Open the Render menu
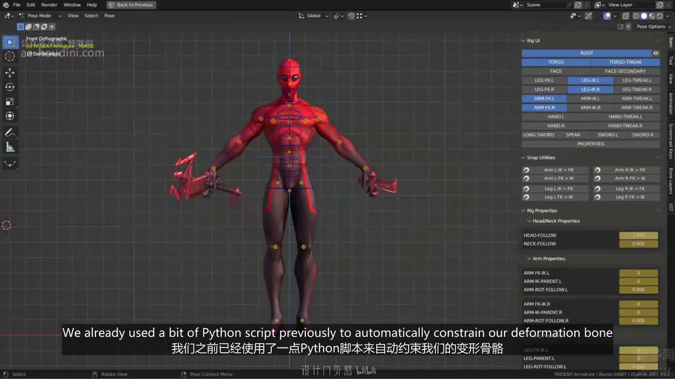This screenshot has width=675, height=379. coord(49,5)
